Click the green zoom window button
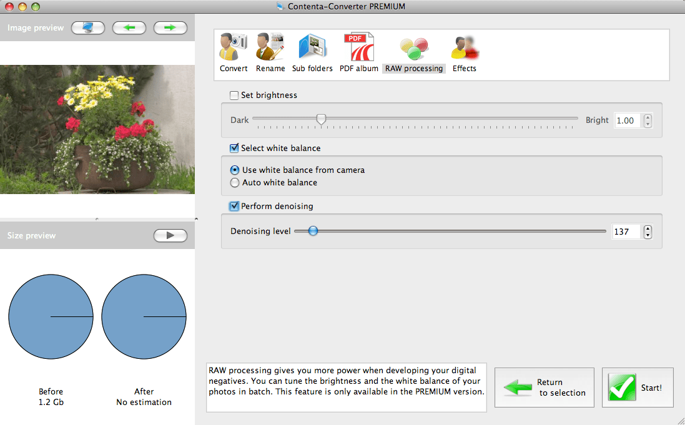Screen dimensions: 685x425 click(36, 6)
